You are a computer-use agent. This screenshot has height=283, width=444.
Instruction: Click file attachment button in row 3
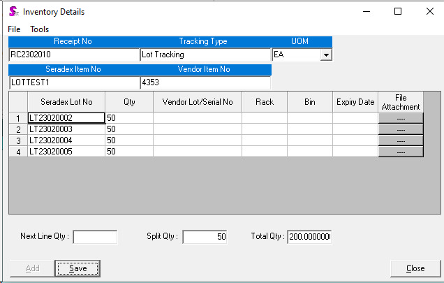tap(401, 140)
